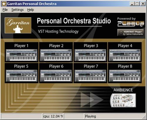This screenshot has height=120, width=147.
Task: Click the KONTAKT Player badge
Action: tap(131, 33)
